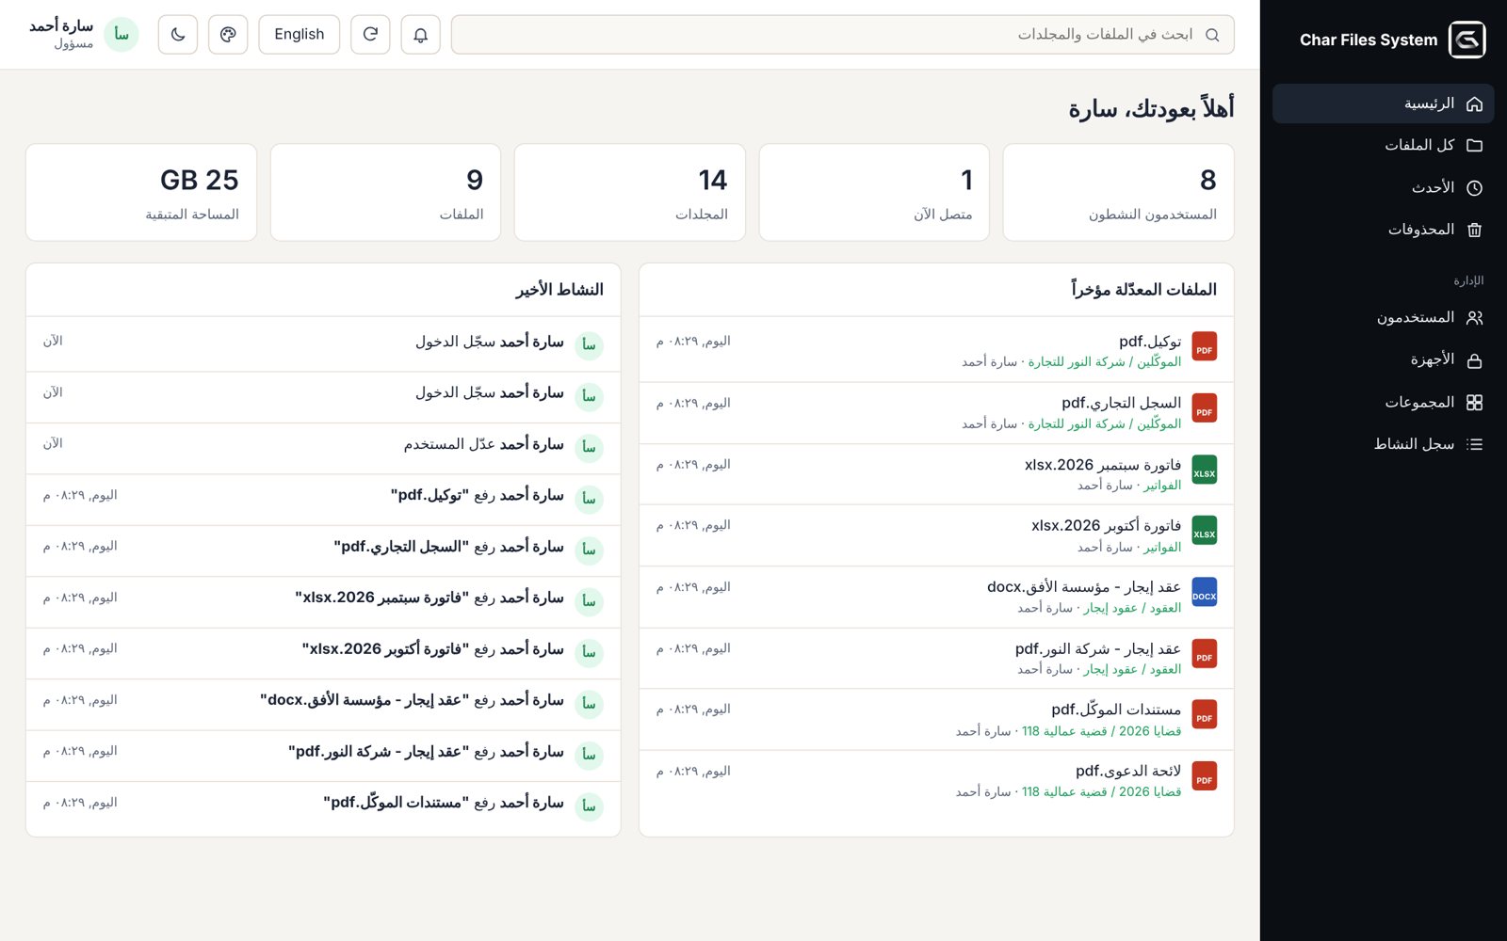Image resolution: width=1507 pixels, height=941 pixels.
Task: Select activity row عدّل المستخدم
Action: tap(323, 448)
